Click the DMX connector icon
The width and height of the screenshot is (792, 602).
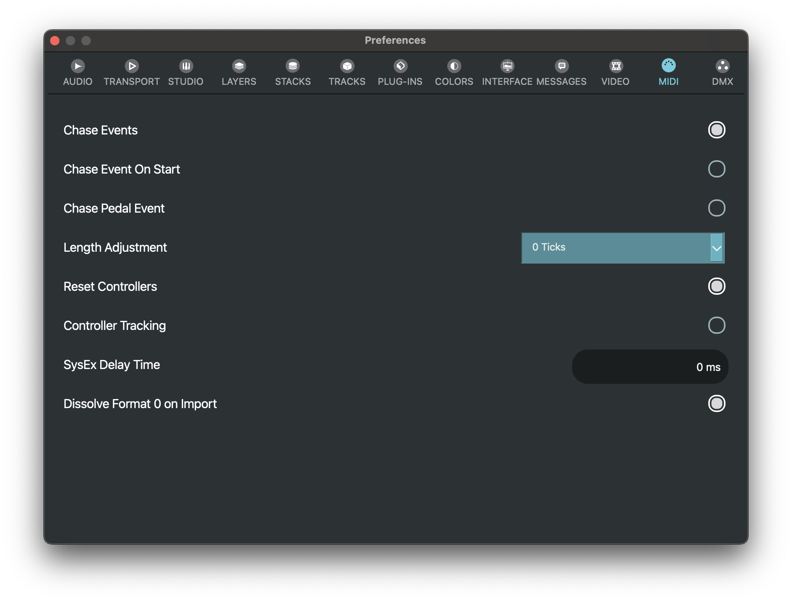click(722, 66)
